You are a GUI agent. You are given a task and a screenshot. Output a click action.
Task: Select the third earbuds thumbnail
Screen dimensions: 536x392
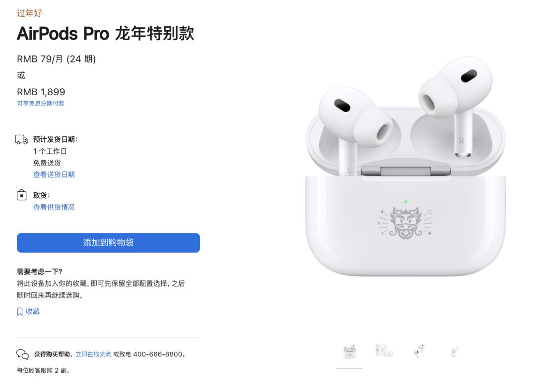pos(419,351)
